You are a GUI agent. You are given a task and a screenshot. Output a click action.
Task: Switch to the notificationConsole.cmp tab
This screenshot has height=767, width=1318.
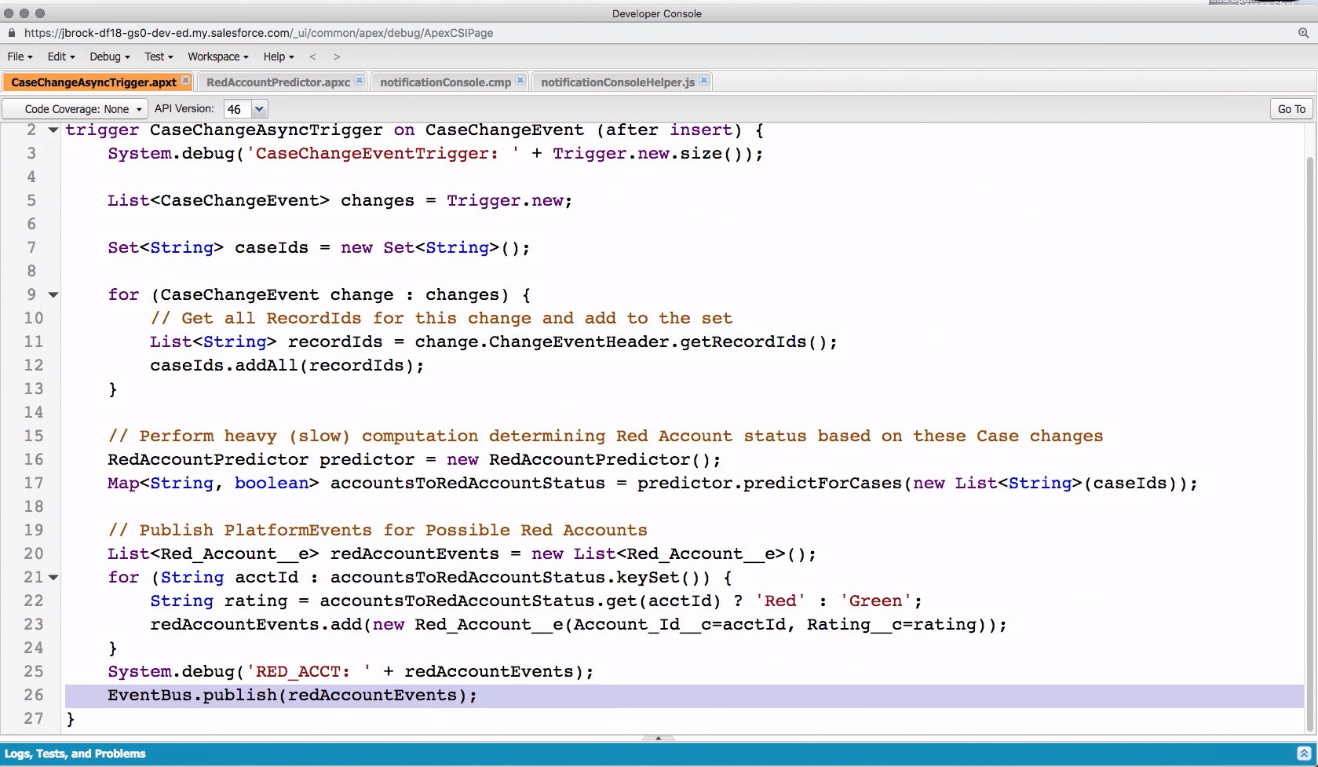tap(445, 82)
